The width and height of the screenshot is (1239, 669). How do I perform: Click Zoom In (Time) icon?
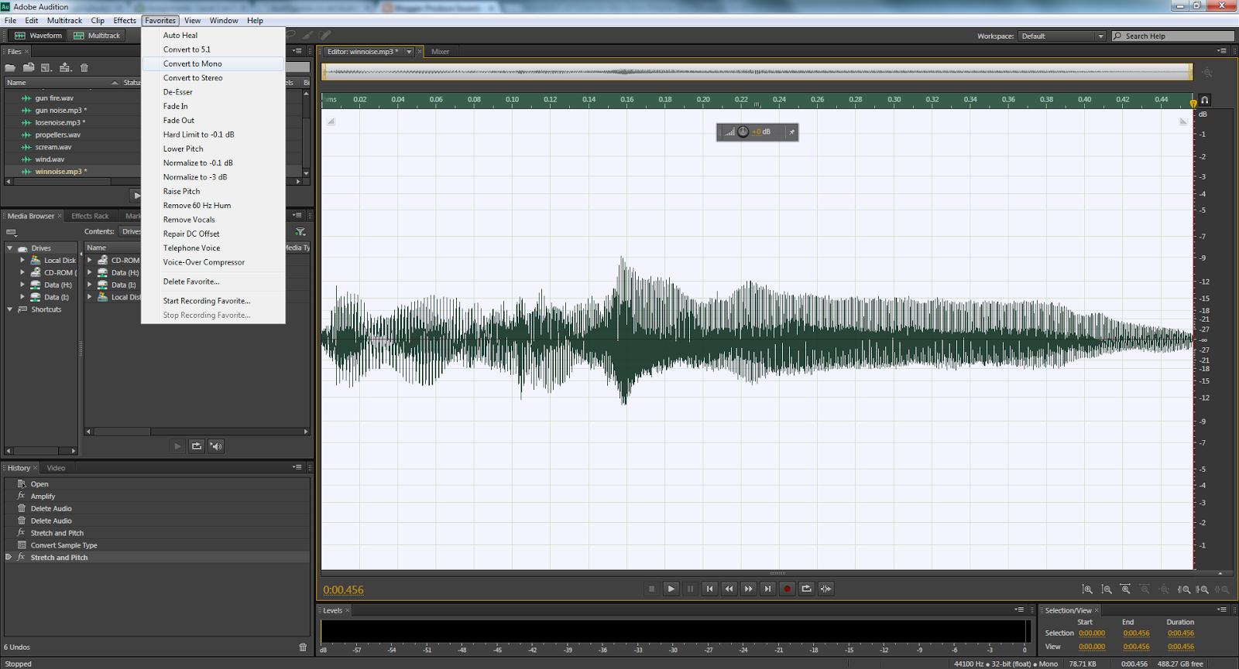[x=1126, y=589]
